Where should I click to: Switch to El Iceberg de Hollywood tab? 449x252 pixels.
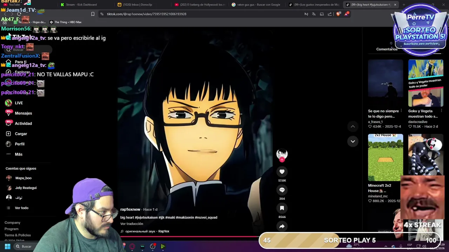pos(200,5)
